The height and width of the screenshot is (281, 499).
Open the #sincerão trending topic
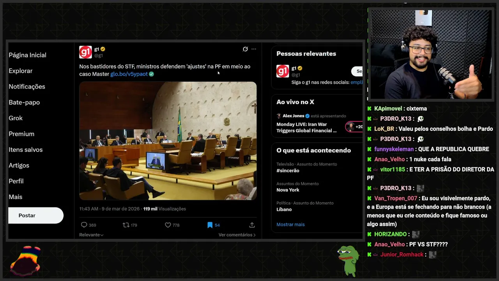(x=288, y=171)
